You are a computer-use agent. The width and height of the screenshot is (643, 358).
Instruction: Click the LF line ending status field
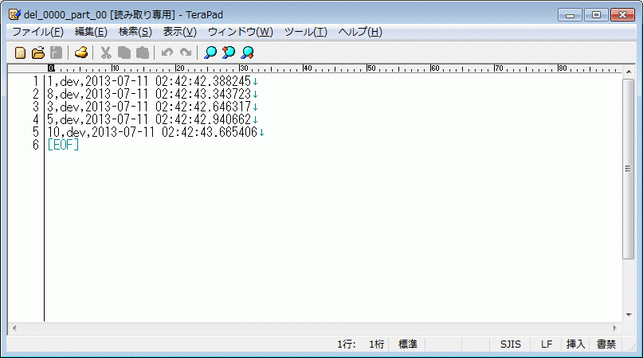tap(547, 344)
